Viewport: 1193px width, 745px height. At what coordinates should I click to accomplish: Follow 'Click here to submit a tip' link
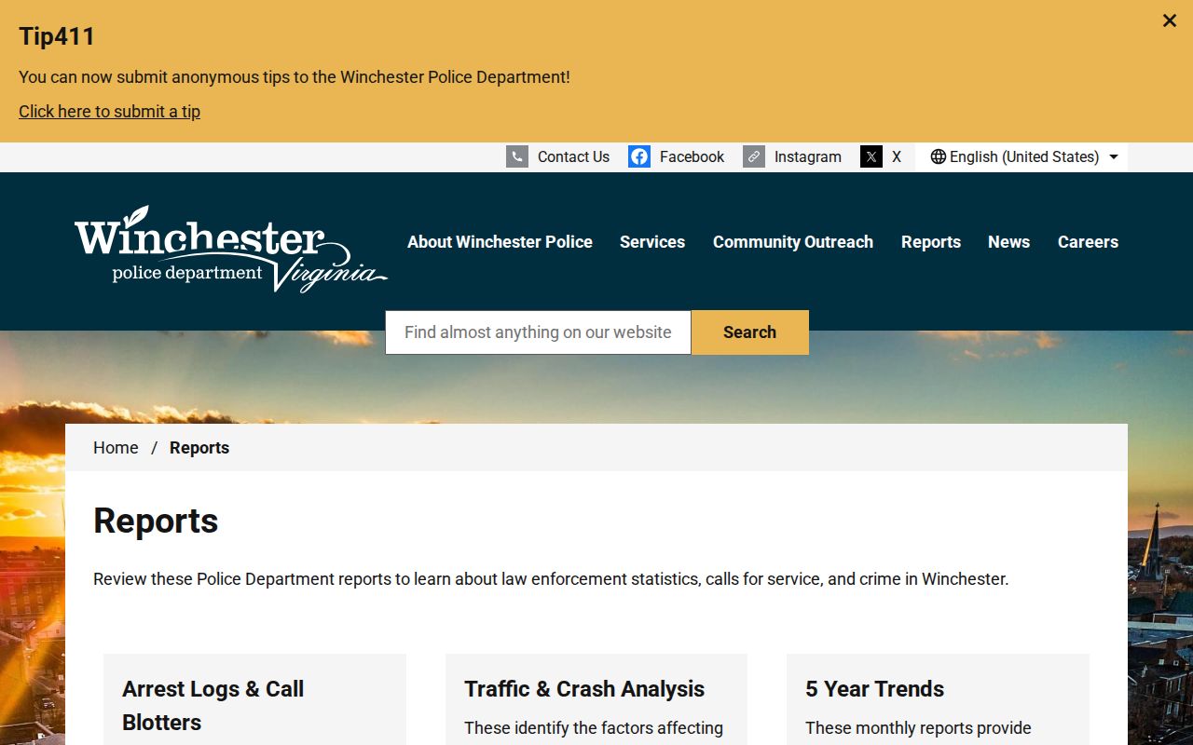tap(109, 112)
